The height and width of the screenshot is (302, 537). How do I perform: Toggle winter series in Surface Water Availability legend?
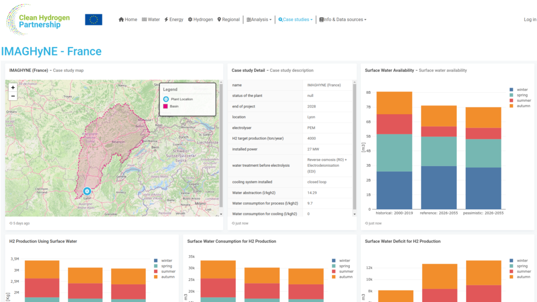[519, 90]
